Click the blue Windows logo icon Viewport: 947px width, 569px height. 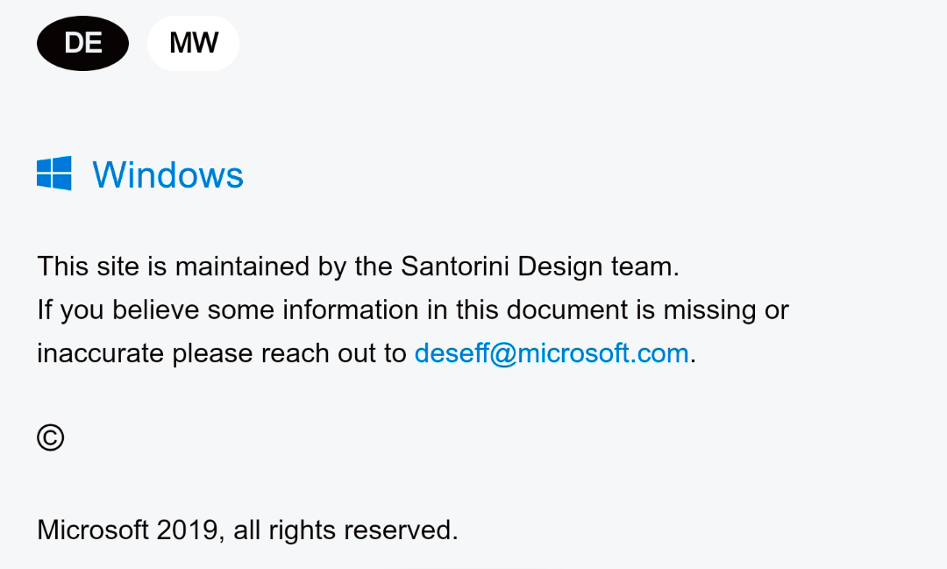54,174
